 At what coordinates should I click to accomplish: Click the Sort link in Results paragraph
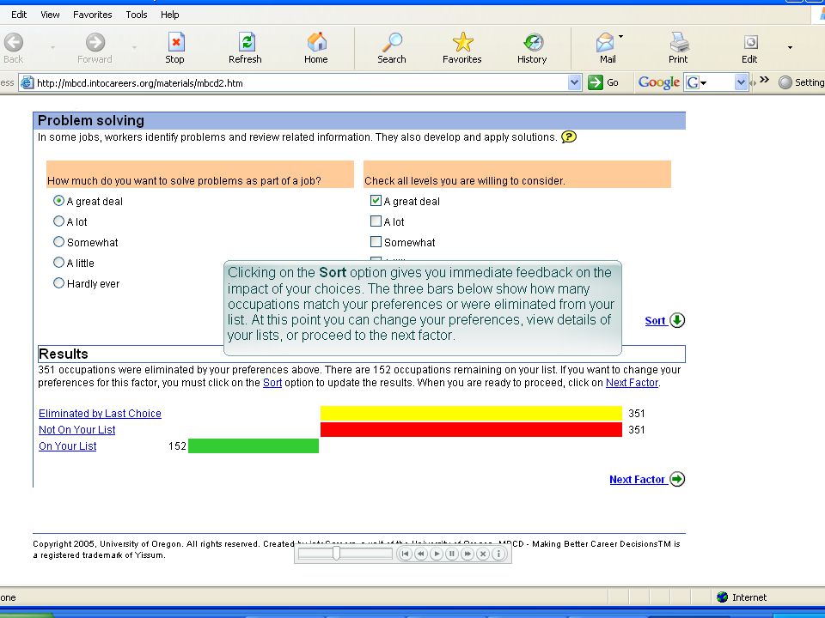[272, 383]
